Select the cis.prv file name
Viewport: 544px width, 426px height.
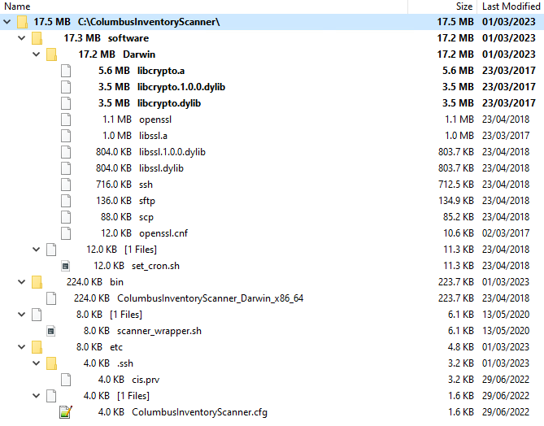146,380
